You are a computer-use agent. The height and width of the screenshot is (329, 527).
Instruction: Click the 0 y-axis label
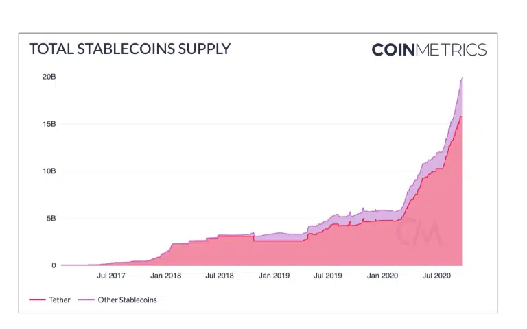54,265
